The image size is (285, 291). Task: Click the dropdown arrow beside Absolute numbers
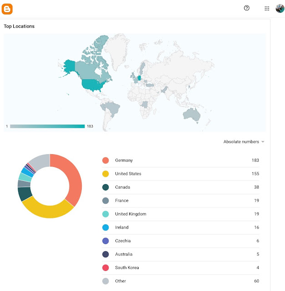263,142
